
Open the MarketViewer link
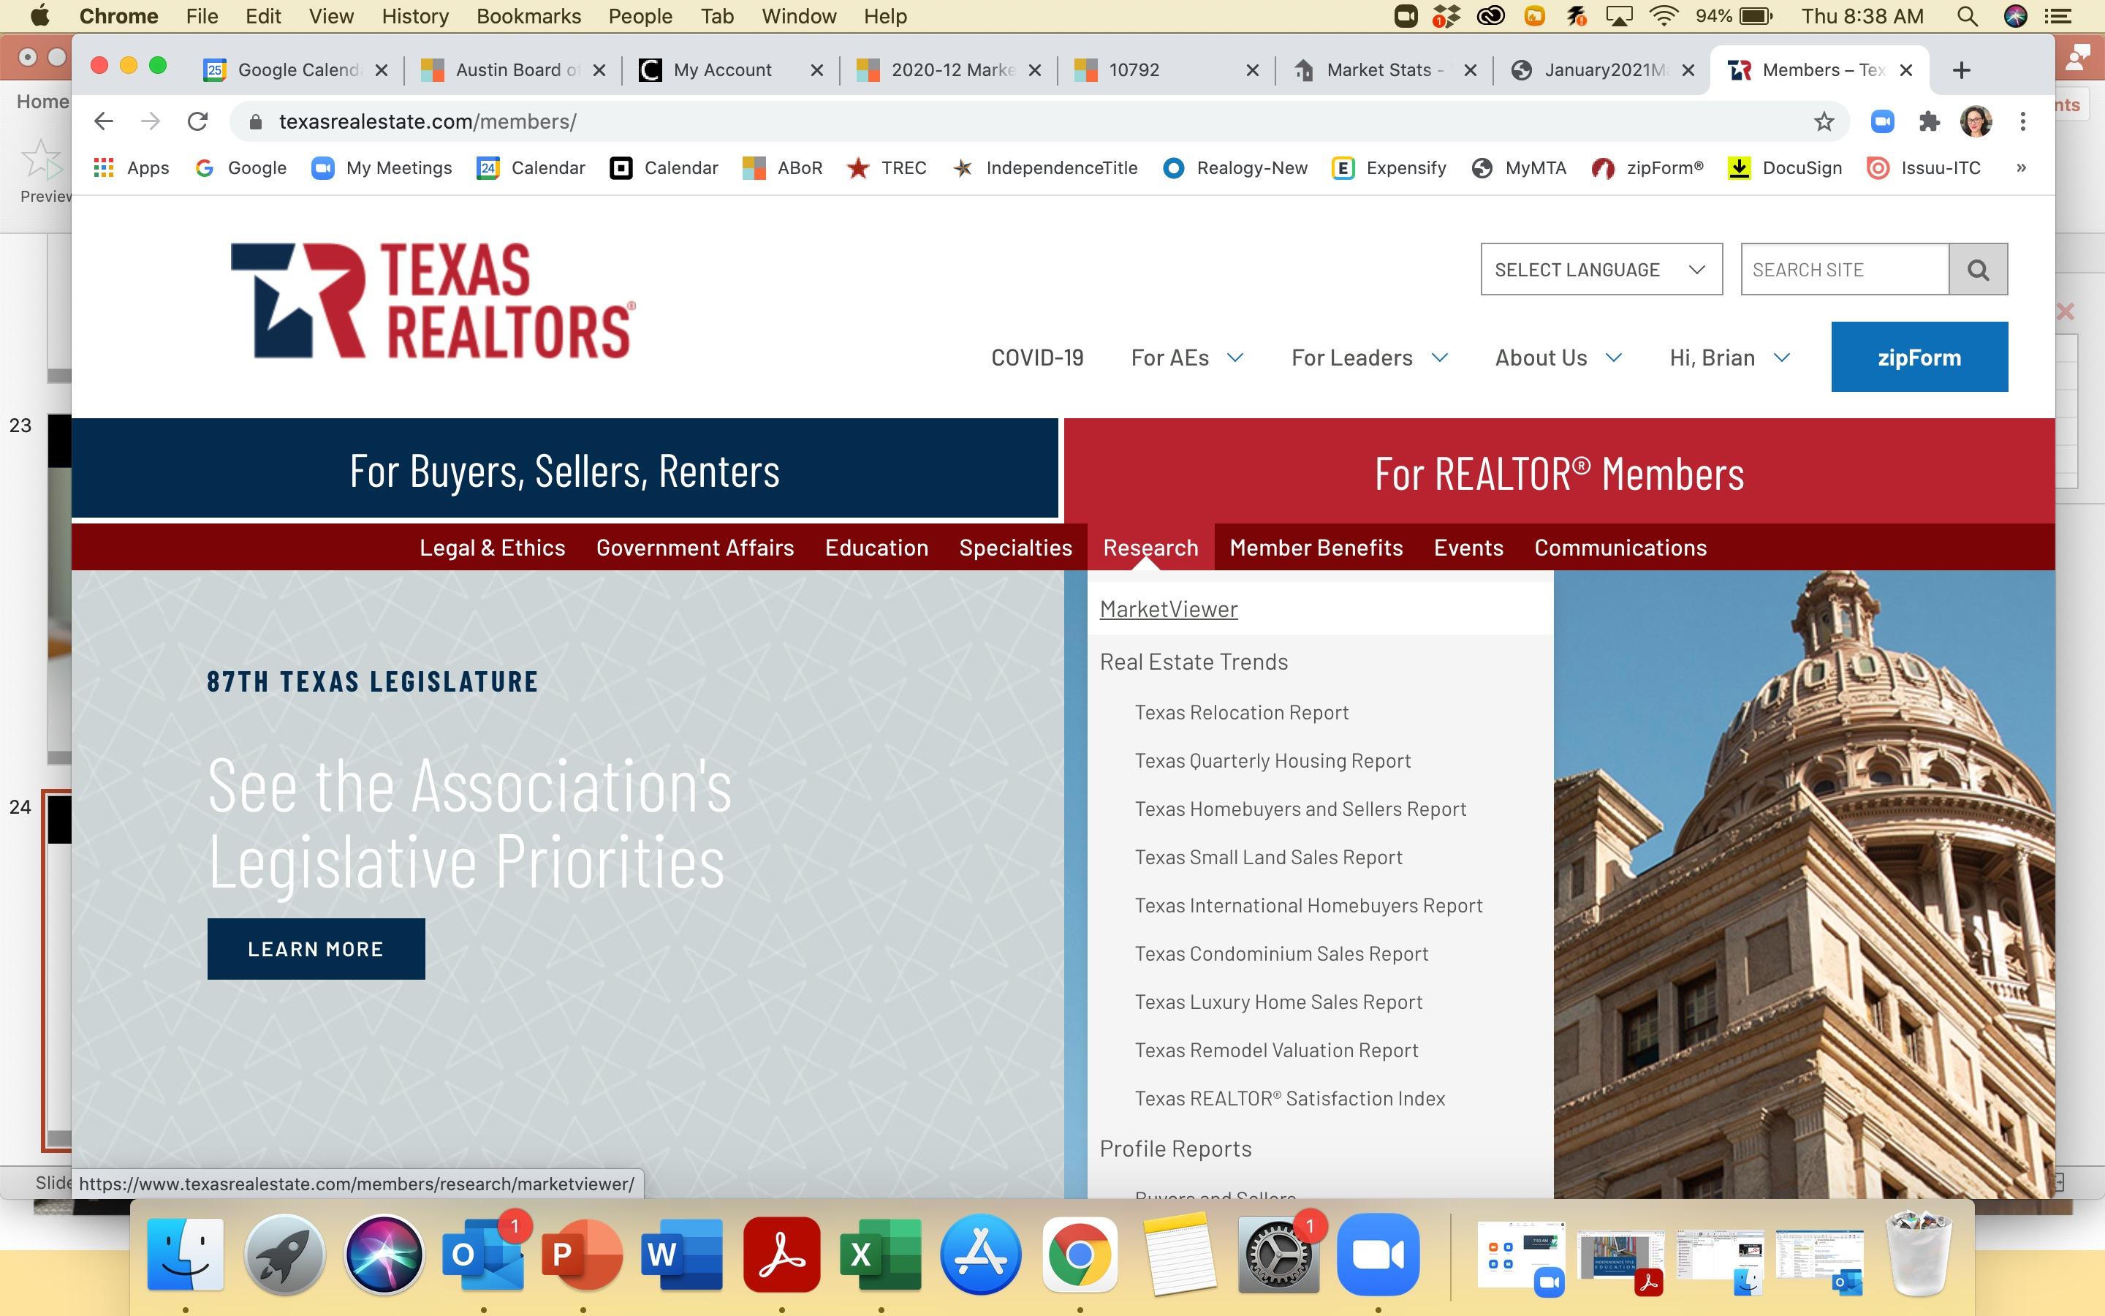coord(1168,609)
